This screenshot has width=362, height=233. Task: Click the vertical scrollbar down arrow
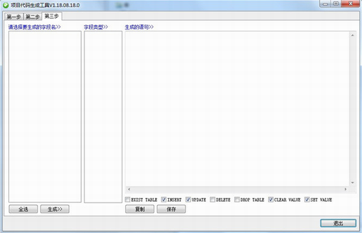pyautogui.click(x=352, y=183)
